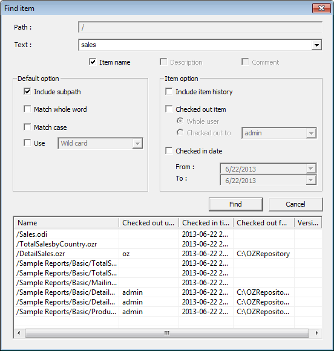The height and width of the screenshot is (351, 334).
Task: Click the horizontal scrollbar thumb
Action: click(167, 333)
